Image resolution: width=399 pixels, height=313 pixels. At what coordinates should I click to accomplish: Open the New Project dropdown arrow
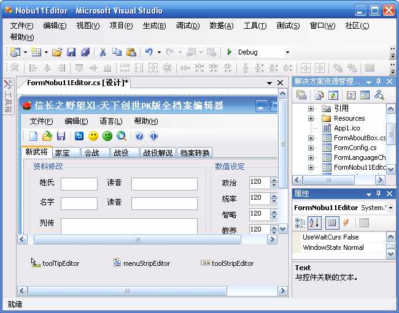point(25,53)
